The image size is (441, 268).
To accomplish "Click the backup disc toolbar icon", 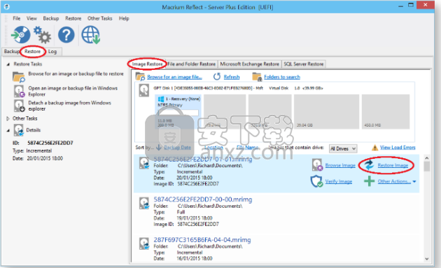I will 20,35.
